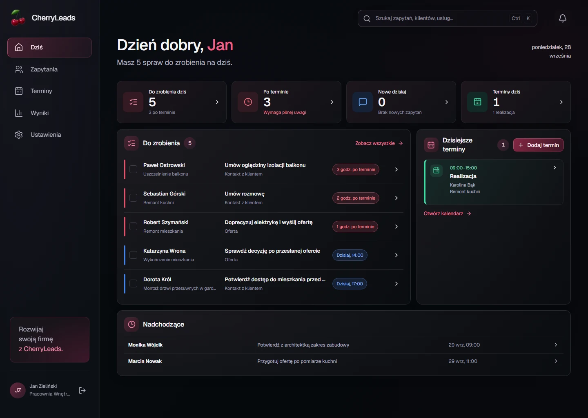This screenshot has width=588, height=418.
Task: Follow the Zobacz wszystkie link
Action: (x=379, y=143)
